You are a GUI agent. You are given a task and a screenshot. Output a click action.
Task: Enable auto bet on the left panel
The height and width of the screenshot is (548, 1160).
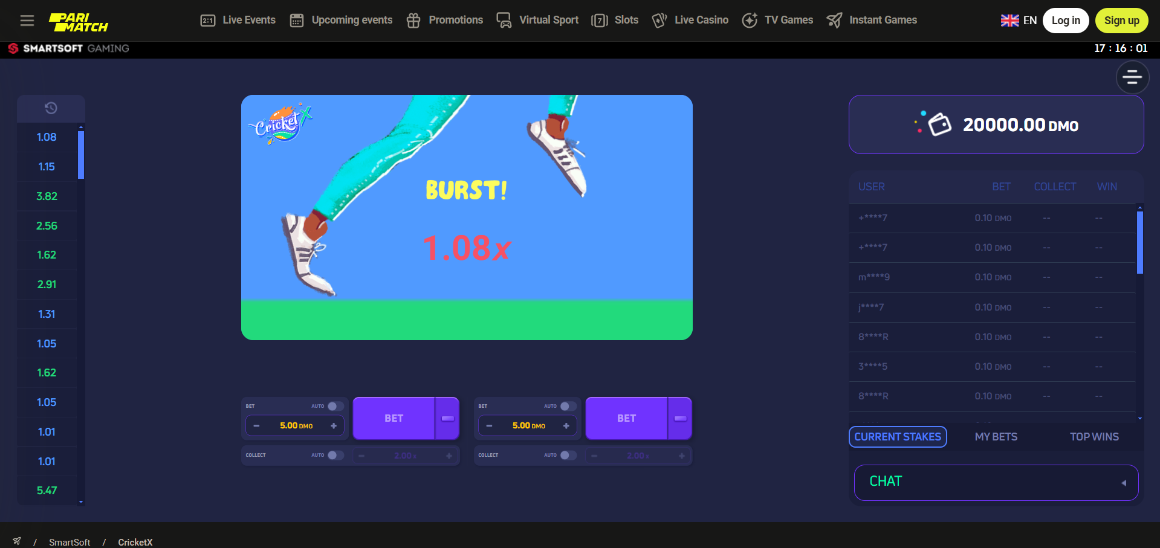[335, 406]
